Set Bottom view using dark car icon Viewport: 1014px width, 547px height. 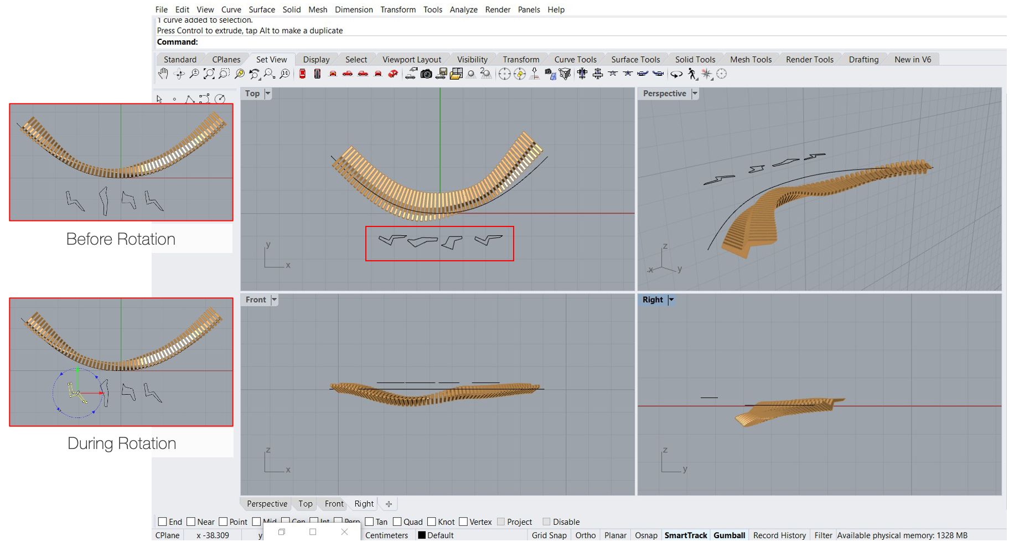[x=318, y=74]
